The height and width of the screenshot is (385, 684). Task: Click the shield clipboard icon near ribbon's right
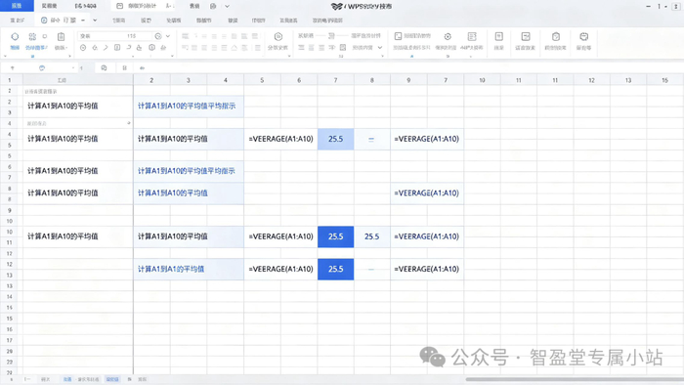click(x=556, y=36)
